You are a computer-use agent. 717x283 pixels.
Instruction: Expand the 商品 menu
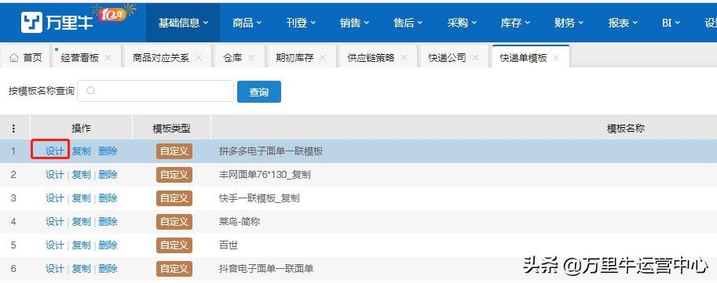coord(247,23)
